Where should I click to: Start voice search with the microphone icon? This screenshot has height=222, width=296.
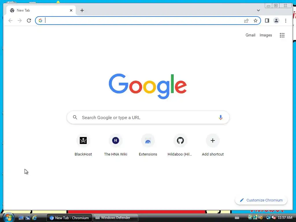(x=221, y=117)
